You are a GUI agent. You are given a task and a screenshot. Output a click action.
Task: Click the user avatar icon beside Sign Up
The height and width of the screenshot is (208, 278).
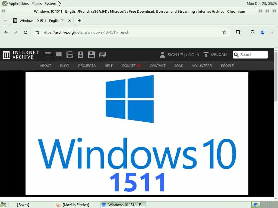162,55
